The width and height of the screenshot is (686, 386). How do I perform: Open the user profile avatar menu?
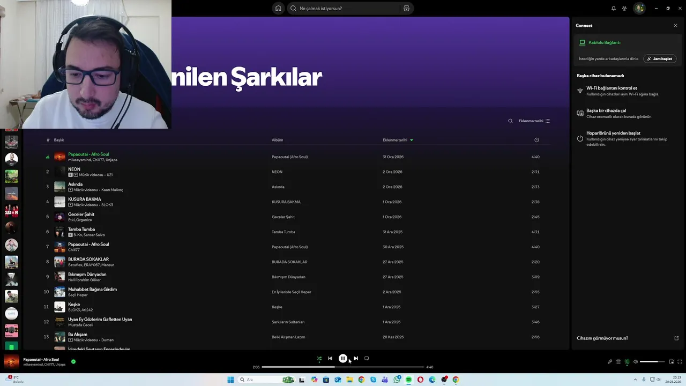[x=639, y=8]
